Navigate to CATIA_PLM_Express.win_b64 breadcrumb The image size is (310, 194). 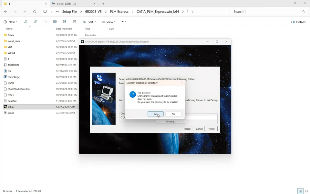[x=158, y=12]
